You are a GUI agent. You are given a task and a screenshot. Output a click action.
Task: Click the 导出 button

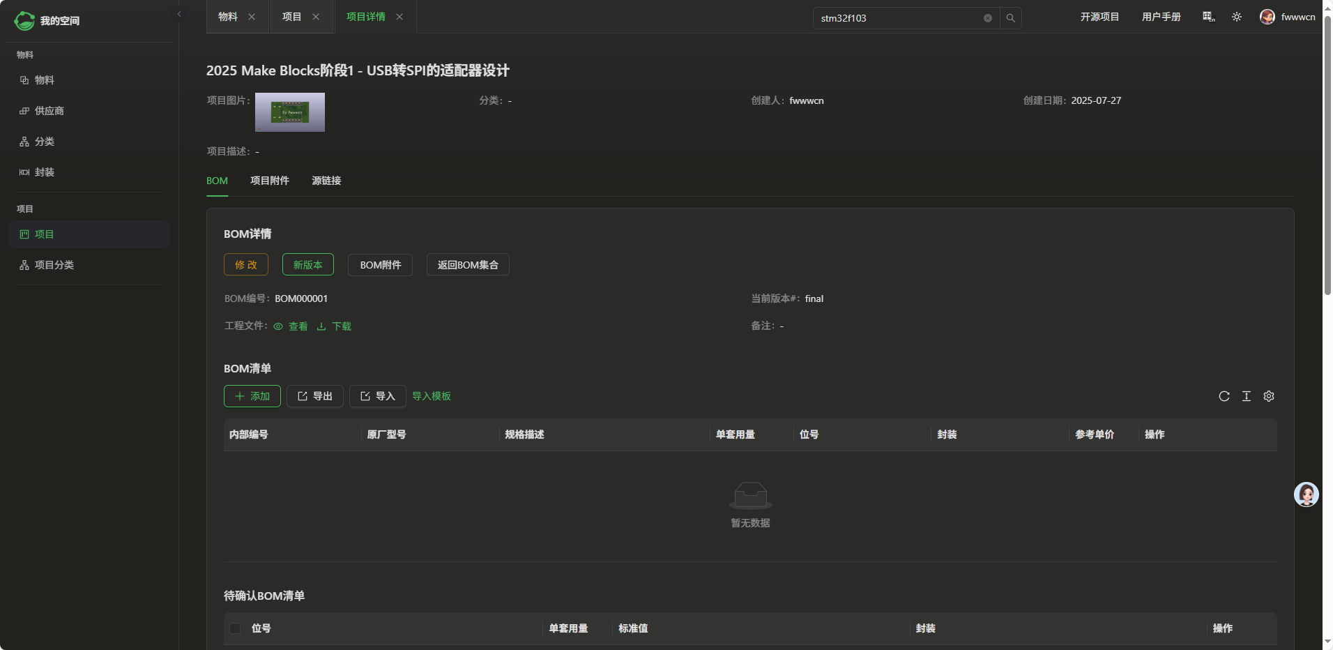coord(315,396)
